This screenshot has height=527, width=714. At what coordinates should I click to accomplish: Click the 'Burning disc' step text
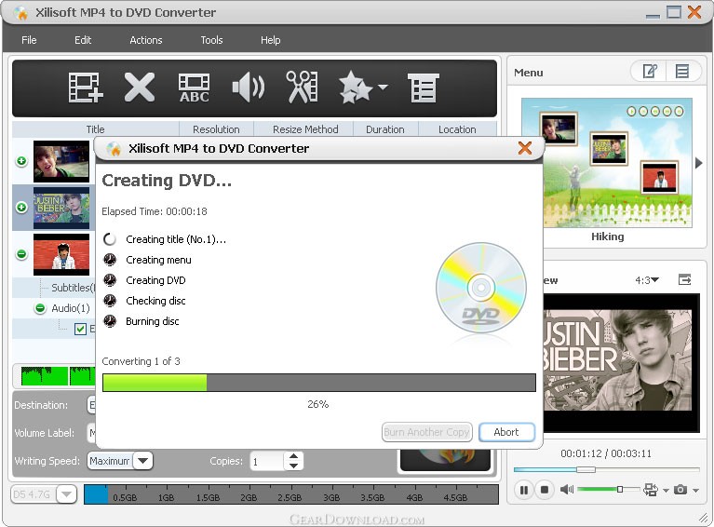[x=152, y=321]
